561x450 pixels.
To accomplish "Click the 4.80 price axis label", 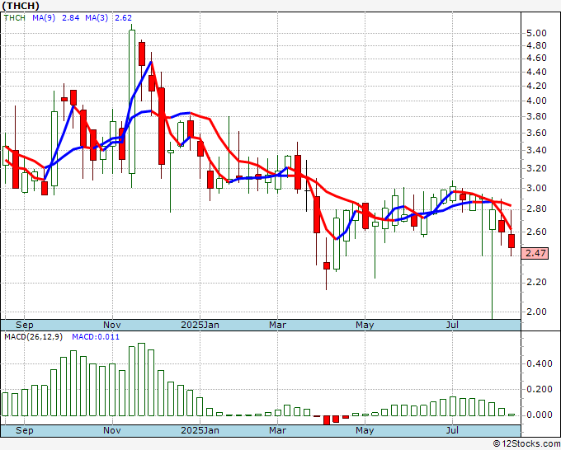I will click(x=537, y=46).
